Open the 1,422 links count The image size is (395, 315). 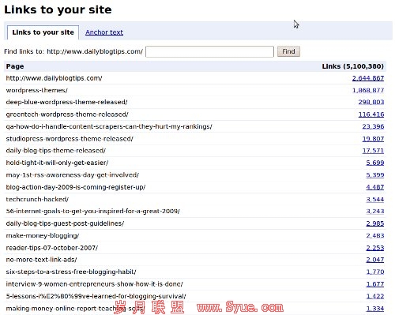(x=375, y=296)
